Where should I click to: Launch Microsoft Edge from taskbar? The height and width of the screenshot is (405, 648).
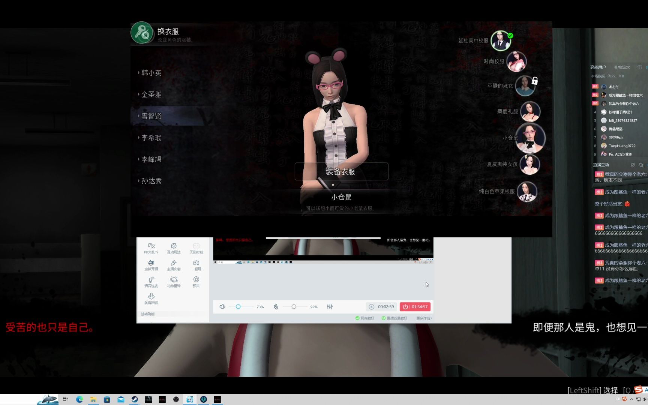tap(79, 399)
